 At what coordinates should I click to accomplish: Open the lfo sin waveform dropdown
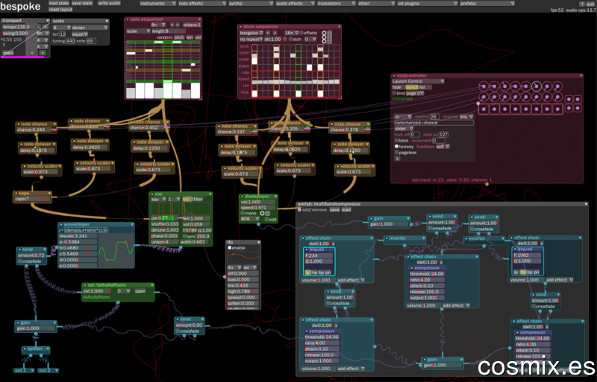[251, 267]
